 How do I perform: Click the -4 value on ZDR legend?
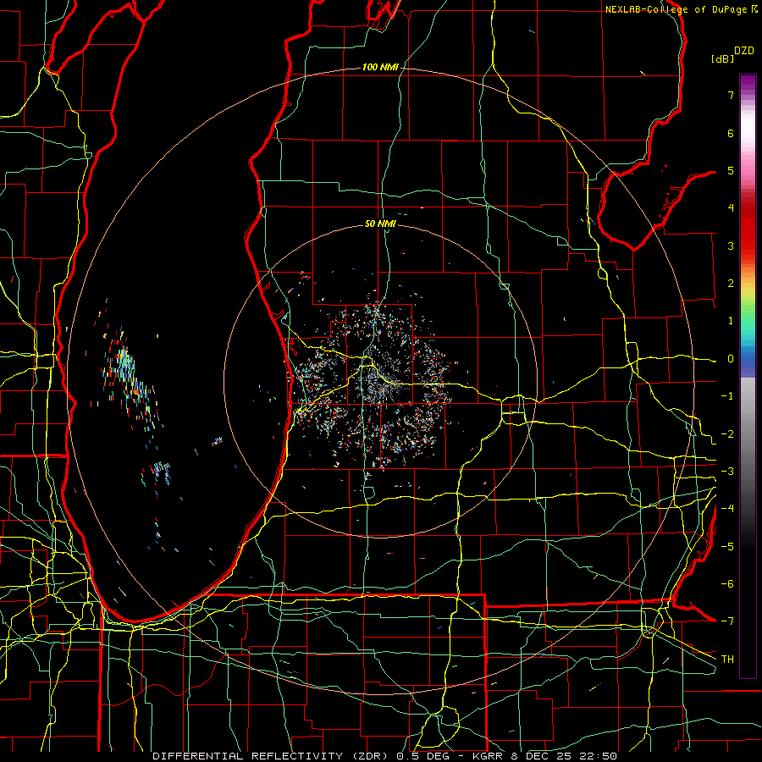pos(727,508)
